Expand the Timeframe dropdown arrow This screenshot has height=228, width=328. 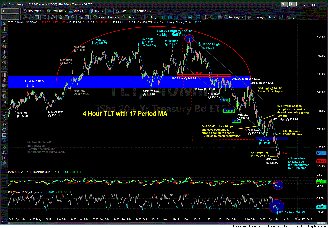click(x=44, y=11)
